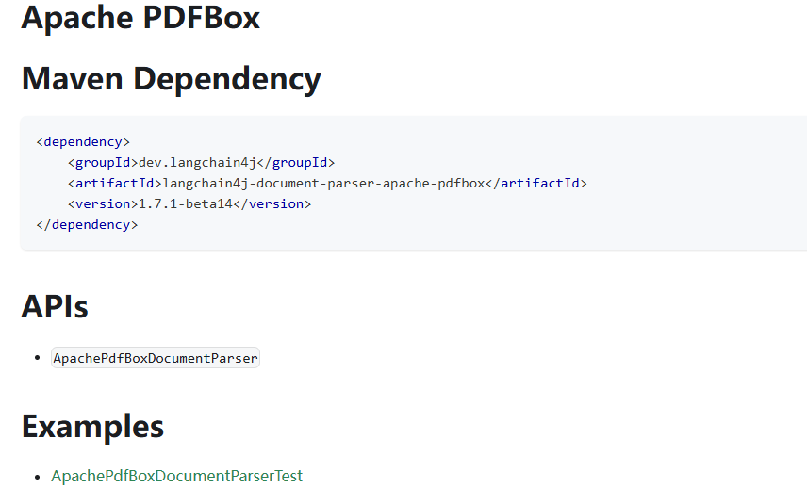The image size is (807, 504).
Task: Click the artifactId langchain4j-document-parser-apache-pdfbox line
Action: tap(327, 183)
